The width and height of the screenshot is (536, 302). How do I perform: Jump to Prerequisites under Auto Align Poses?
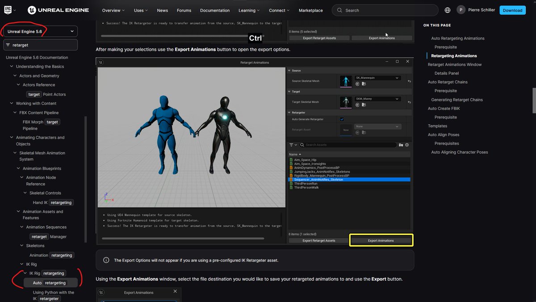[x=447, y=143]
